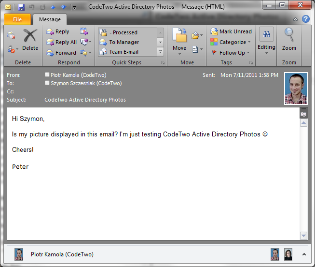Click presence indicator beside Piotr Kamola
The height and width of the screenshot is (267, 315).
[47, 74]
